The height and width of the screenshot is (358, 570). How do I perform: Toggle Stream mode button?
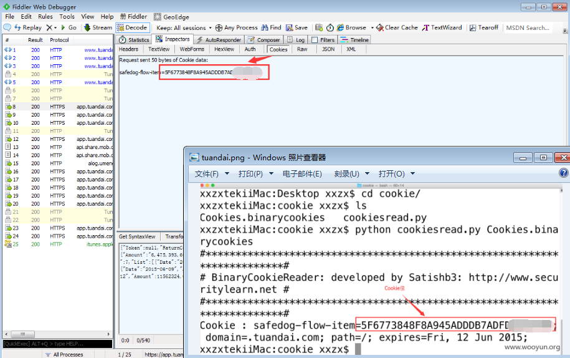(x=98, y=27)
